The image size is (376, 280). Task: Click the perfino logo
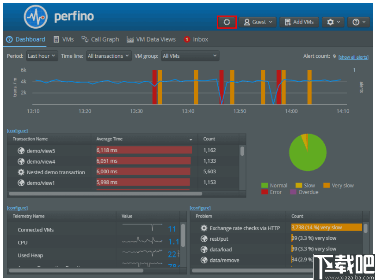[x=36, y=16]
